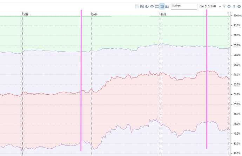Toggle the stacked percentage area chart view
Screen dimensions: 242x156
(x=162, y=6)
